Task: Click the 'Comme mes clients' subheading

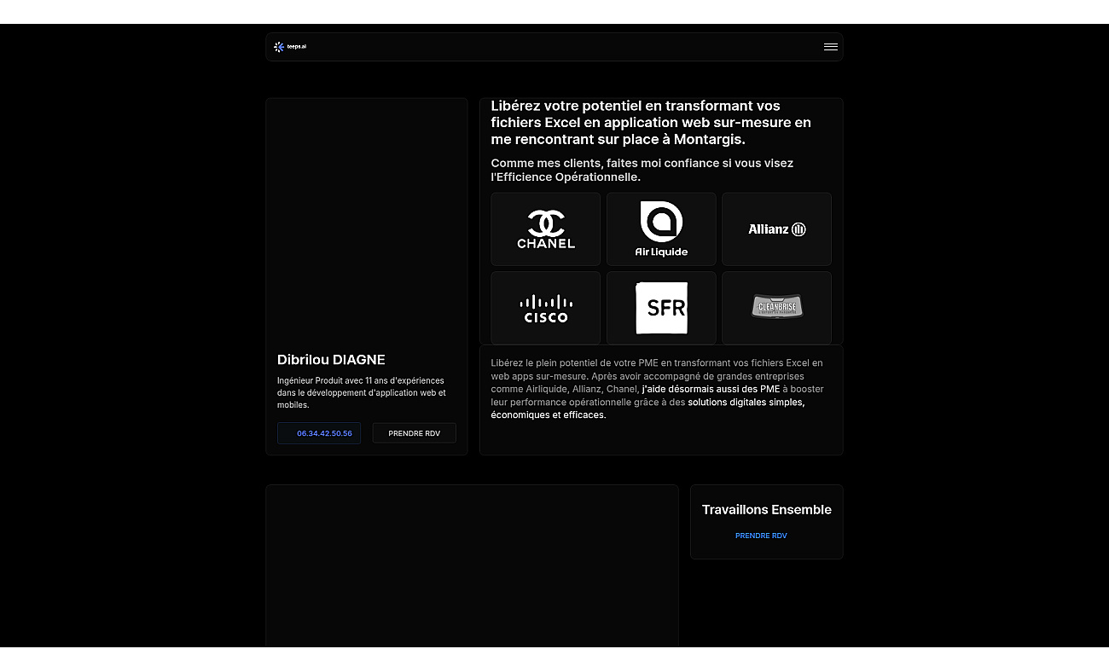Action: pyautogui.click(x=642, y=170)
